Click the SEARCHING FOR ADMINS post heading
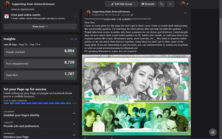 coord(117,19)
